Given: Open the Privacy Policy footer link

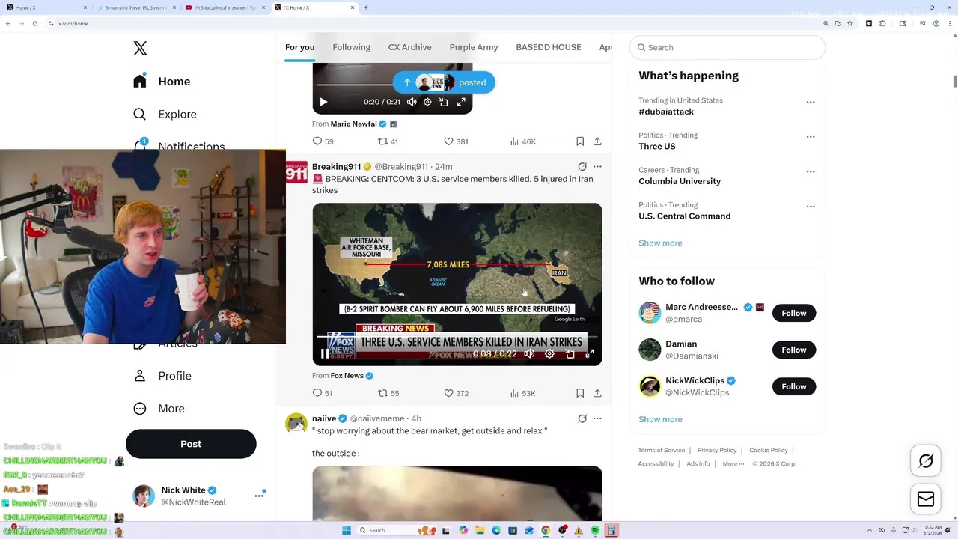Looking at the screenshot, I should pos(717,450).
